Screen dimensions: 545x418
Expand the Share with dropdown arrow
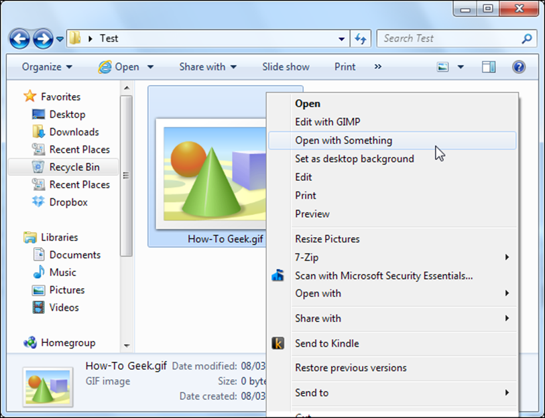(232, 66)
